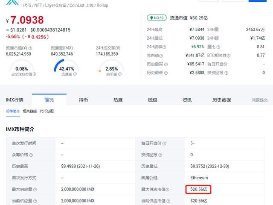Screen dimensions: 273x205
Task: Click the 问题提交 link
Action: click(x=259, y=100)
